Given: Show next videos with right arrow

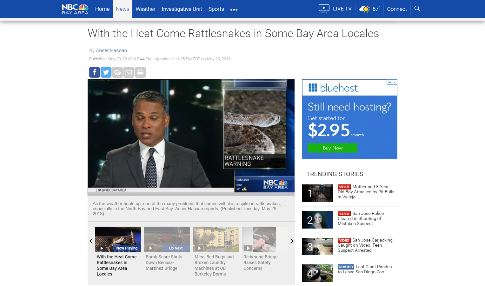Looking at the screenshot, I should [292, 241].
